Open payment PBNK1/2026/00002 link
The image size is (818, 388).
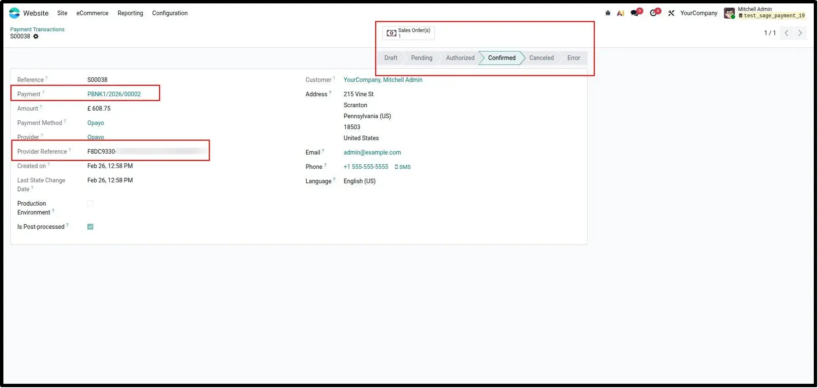click(114, 94)
